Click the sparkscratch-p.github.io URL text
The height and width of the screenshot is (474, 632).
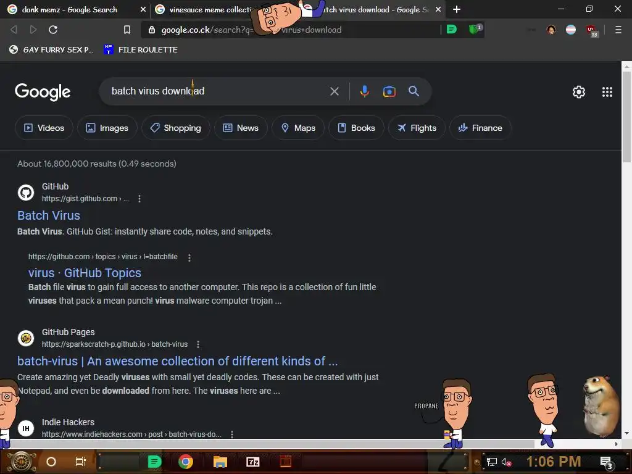114,344
